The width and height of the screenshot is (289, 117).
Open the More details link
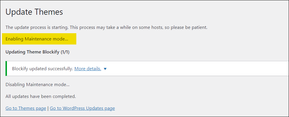(x=88, y=69)
